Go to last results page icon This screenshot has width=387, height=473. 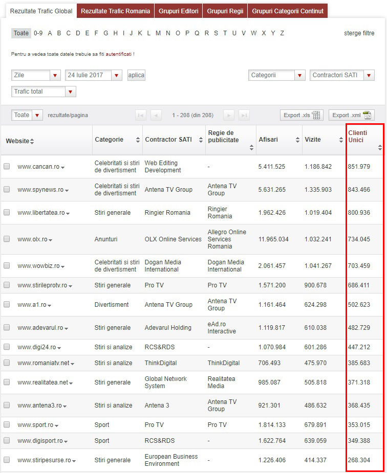244,115
